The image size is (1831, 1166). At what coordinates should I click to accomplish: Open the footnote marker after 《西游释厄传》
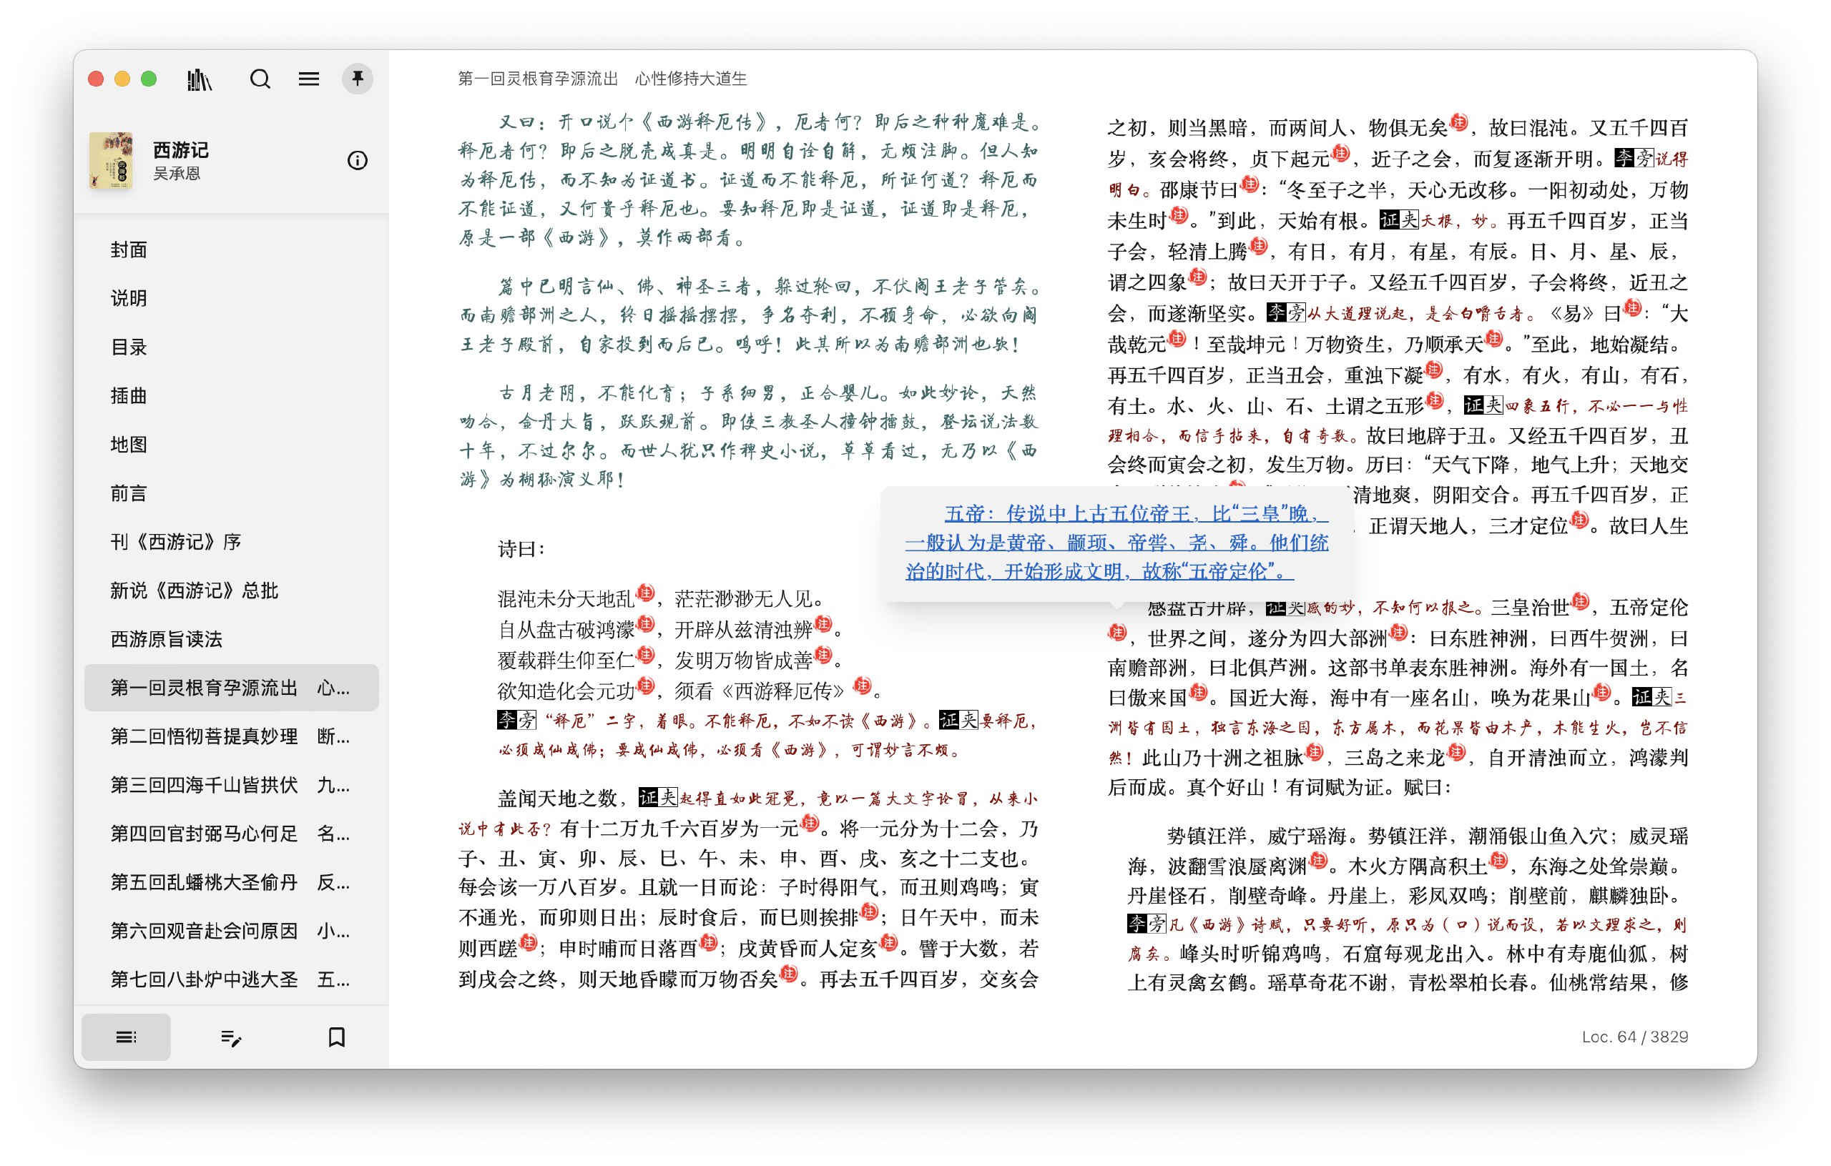tap(863, 685)
